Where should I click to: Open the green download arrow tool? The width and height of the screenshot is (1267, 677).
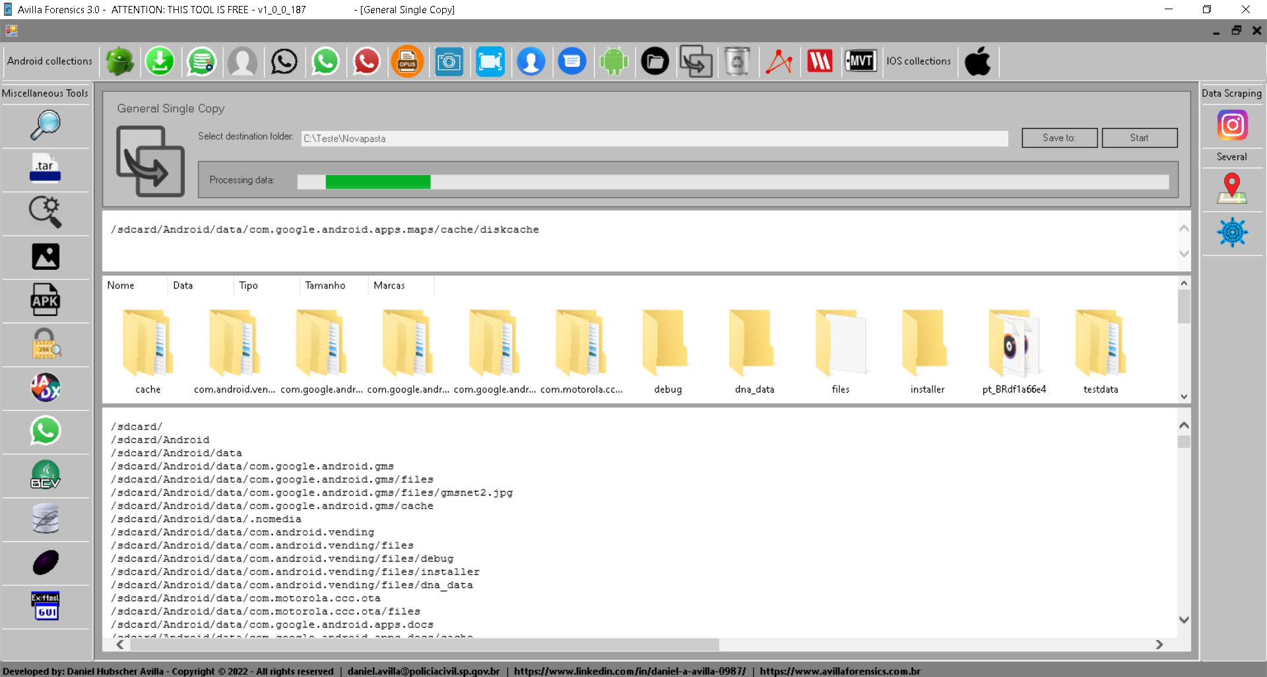pos(160,61)
